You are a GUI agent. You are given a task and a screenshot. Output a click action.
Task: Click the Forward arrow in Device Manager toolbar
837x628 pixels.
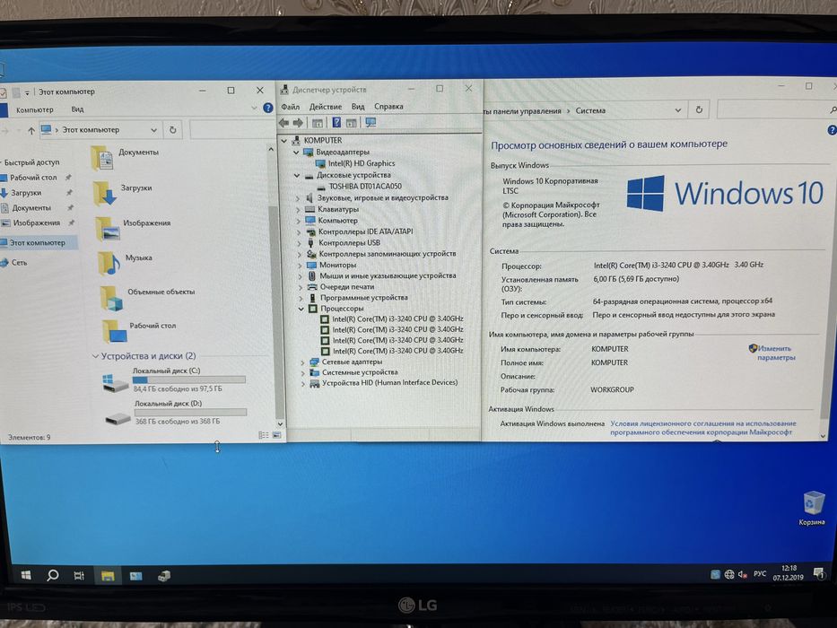pyautogui.click(x=298, y=123)
